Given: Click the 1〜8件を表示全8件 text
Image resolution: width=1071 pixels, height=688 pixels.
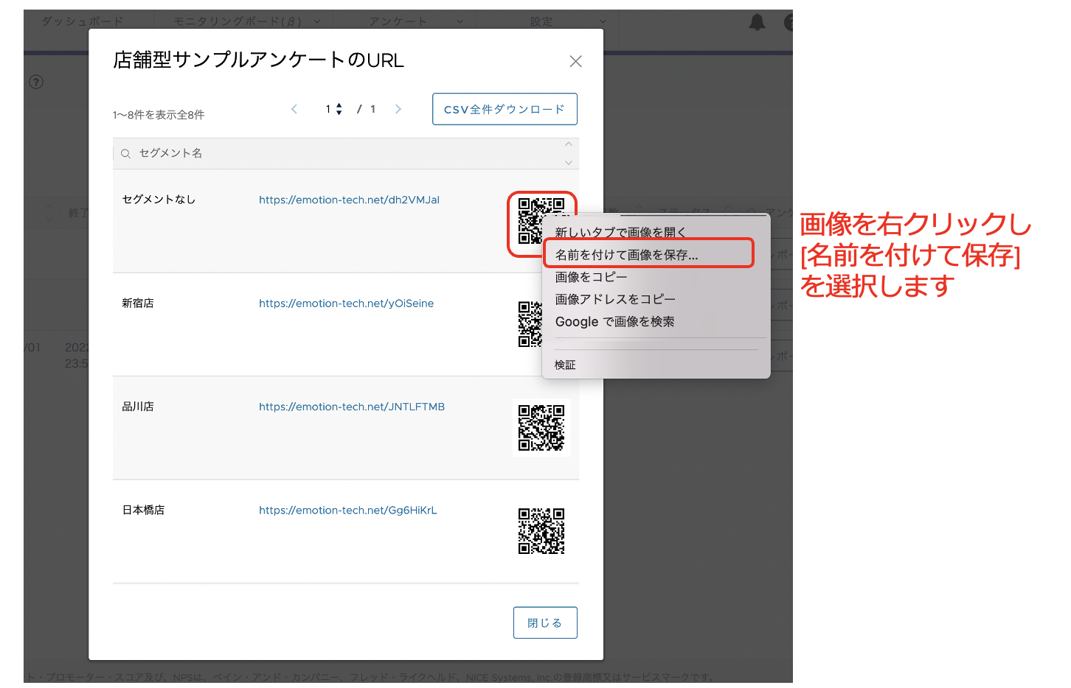Looking at the screenshot, I should pos(159,115).
